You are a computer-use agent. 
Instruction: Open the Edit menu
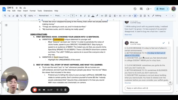pyautogui.click(x=14, y=11)
